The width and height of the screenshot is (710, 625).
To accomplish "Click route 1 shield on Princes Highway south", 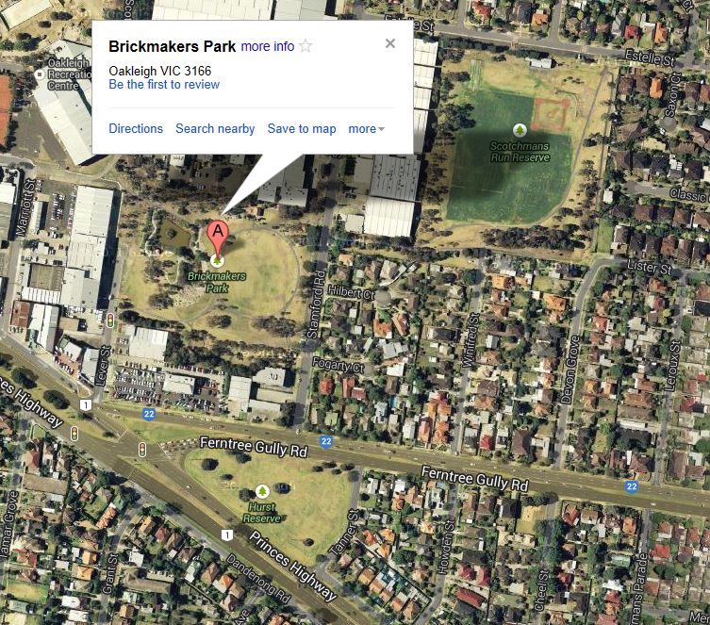I will [x=227, y=535].
